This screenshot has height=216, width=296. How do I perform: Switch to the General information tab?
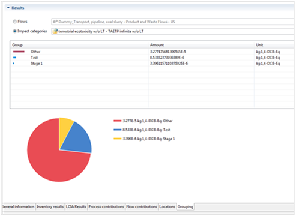pos(19,206)
